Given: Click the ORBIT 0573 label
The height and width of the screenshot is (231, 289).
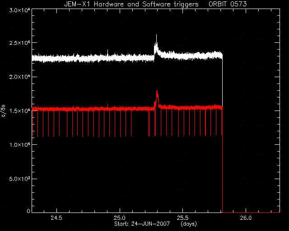Looking at the screenshot, I should (x=228, y=4).
